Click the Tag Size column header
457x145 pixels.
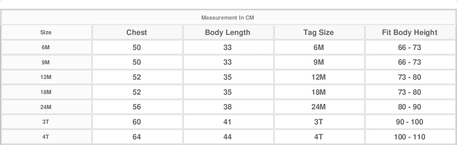pyautogui.click(x=318, y=32)
